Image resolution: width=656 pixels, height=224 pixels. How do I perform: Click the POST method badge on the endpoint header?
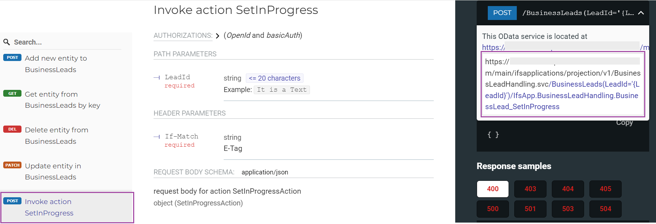tap(502, 12)
